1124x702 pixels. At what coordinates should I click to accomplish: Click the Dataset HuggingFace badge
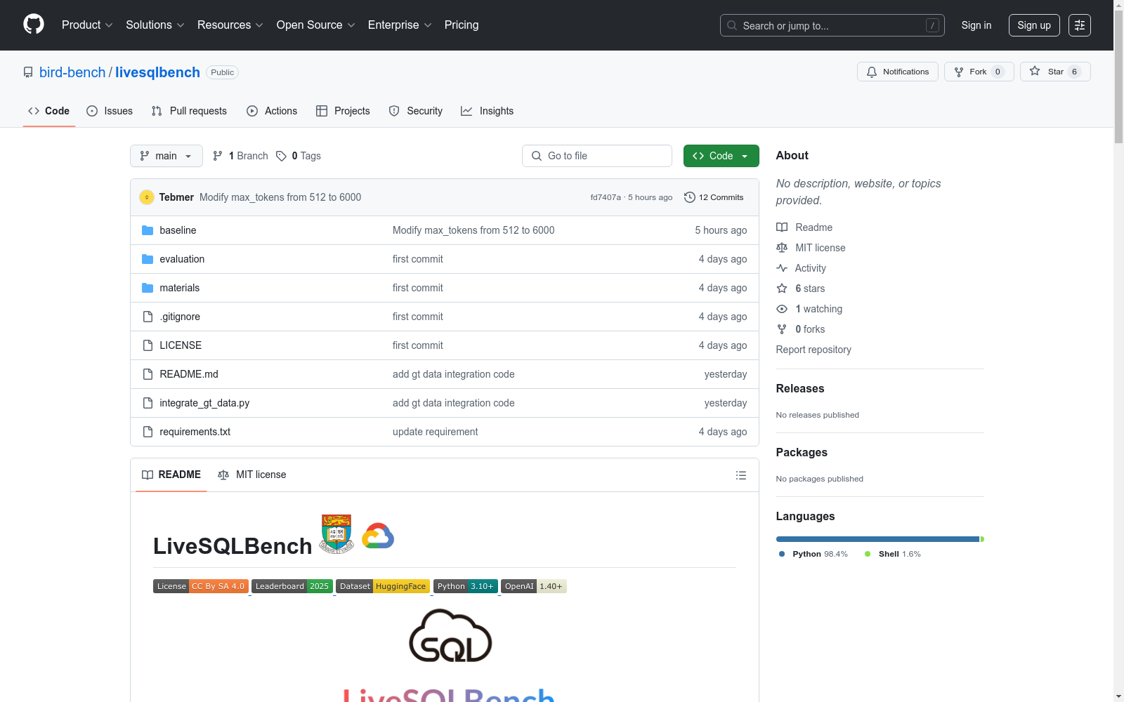[383, 586]
